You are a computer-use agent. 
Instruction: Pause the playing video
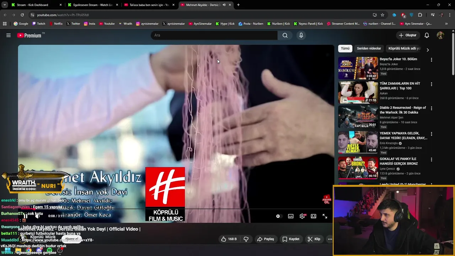coord(25,216)
